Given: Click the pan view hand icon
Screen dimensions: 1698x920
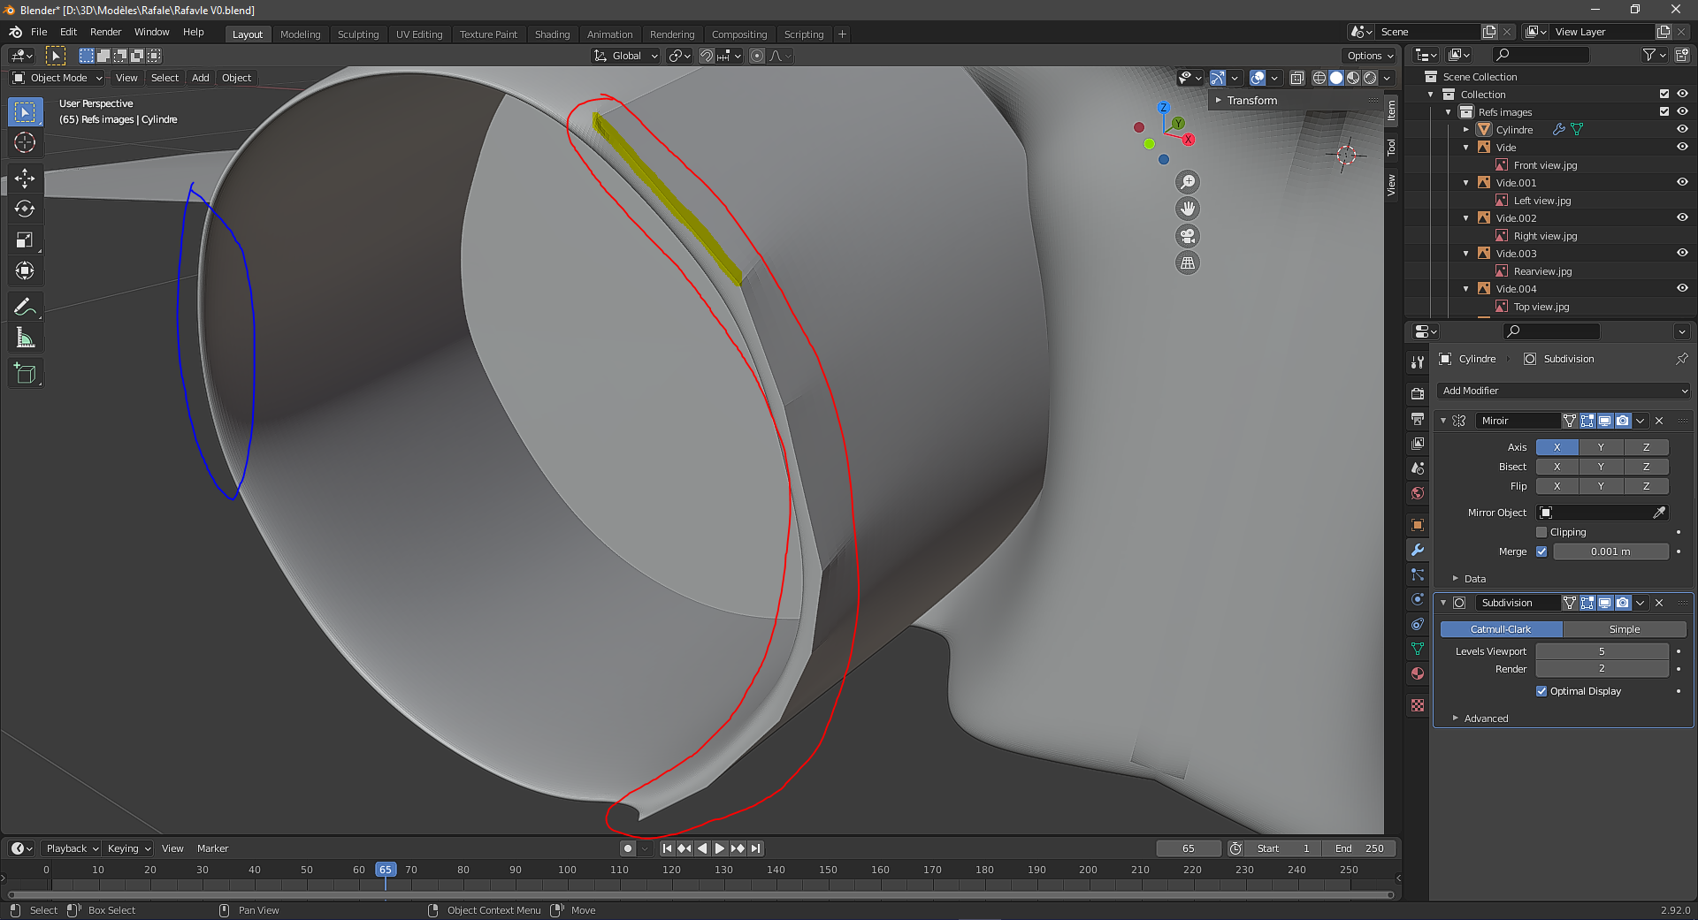Looking at the screenshot, I should [x=1188, y=209].
